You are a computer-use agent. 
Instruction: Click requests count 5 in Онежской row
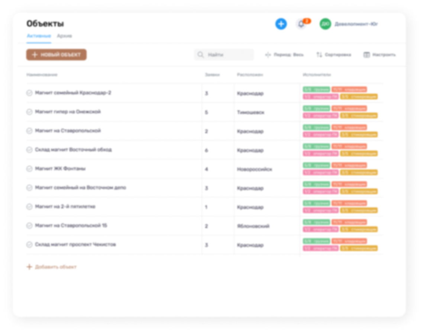pyautogui.click(x=206, y=112)
